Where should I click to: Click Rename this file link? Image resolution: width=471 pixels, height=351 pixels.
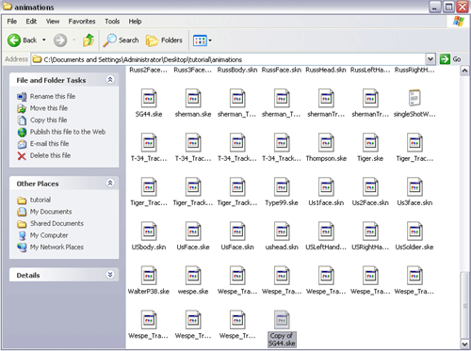point(53,96)
